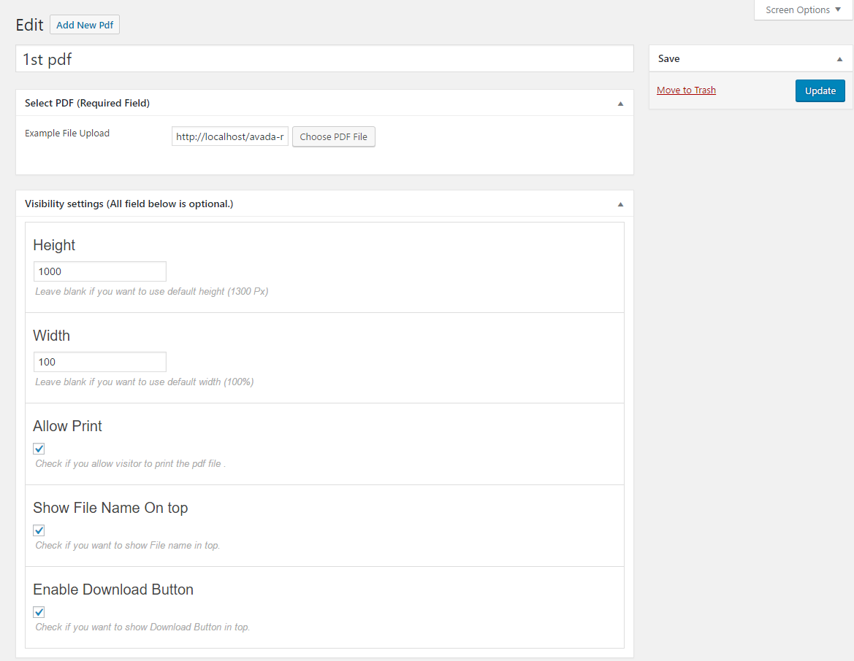Click the Add New Pdf button
This screenshot has height=661, width=854.
click(85, 25)
